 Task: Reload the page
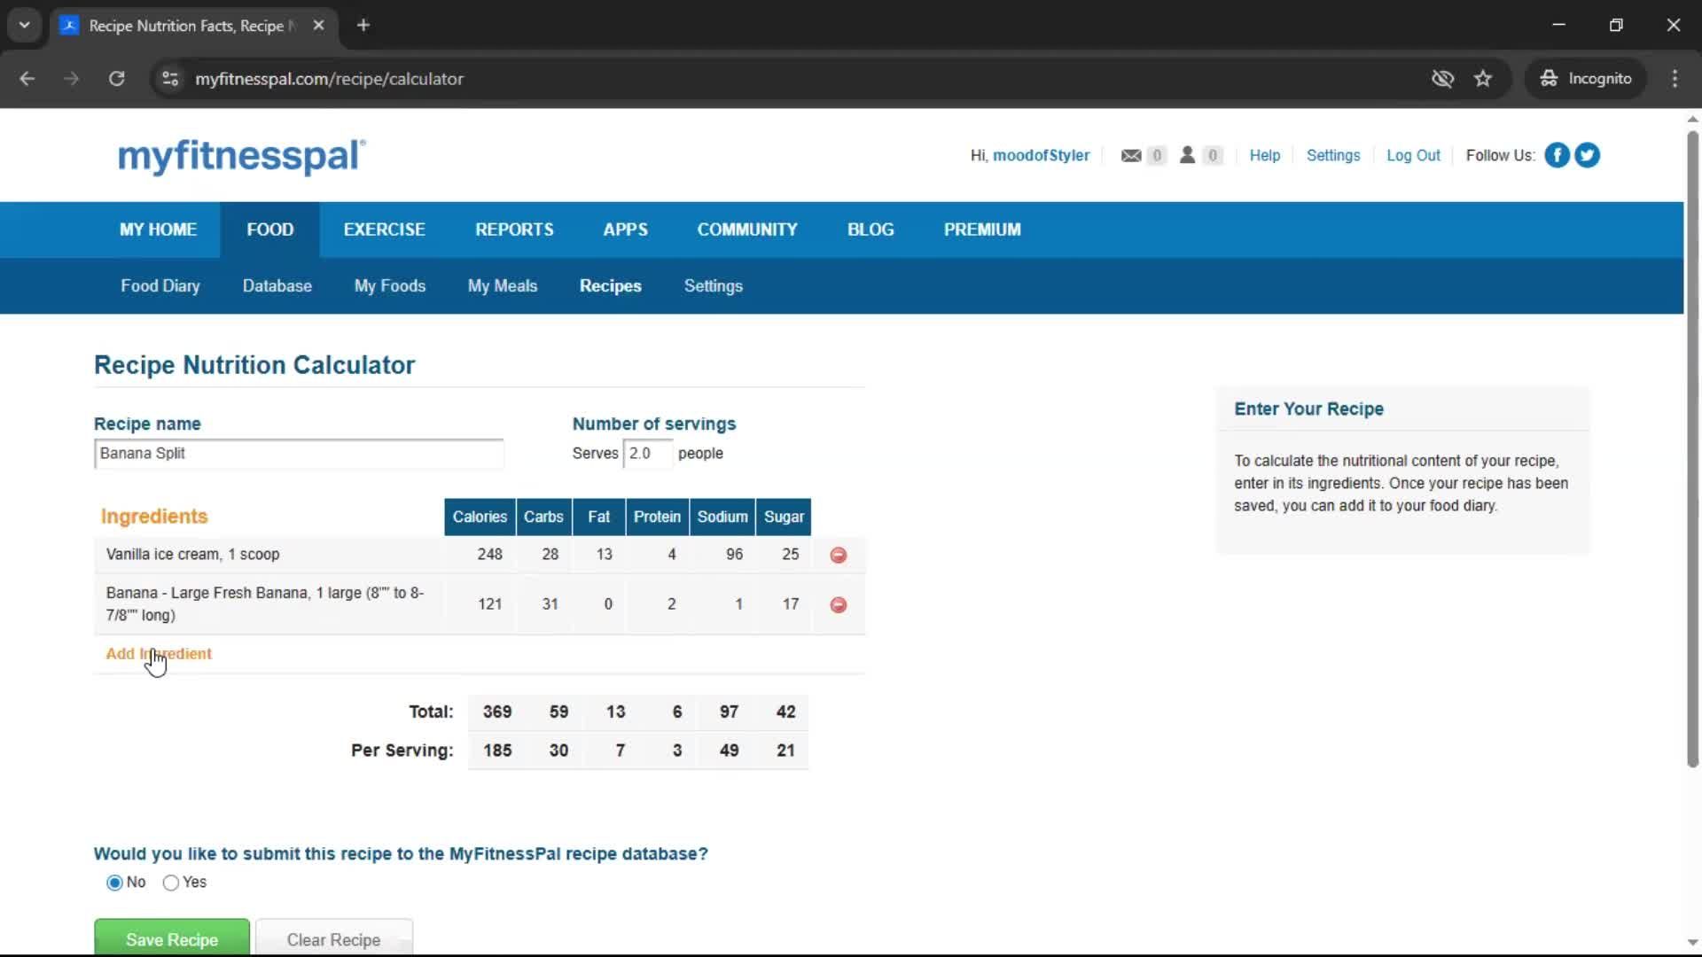(x=116, y=79)
